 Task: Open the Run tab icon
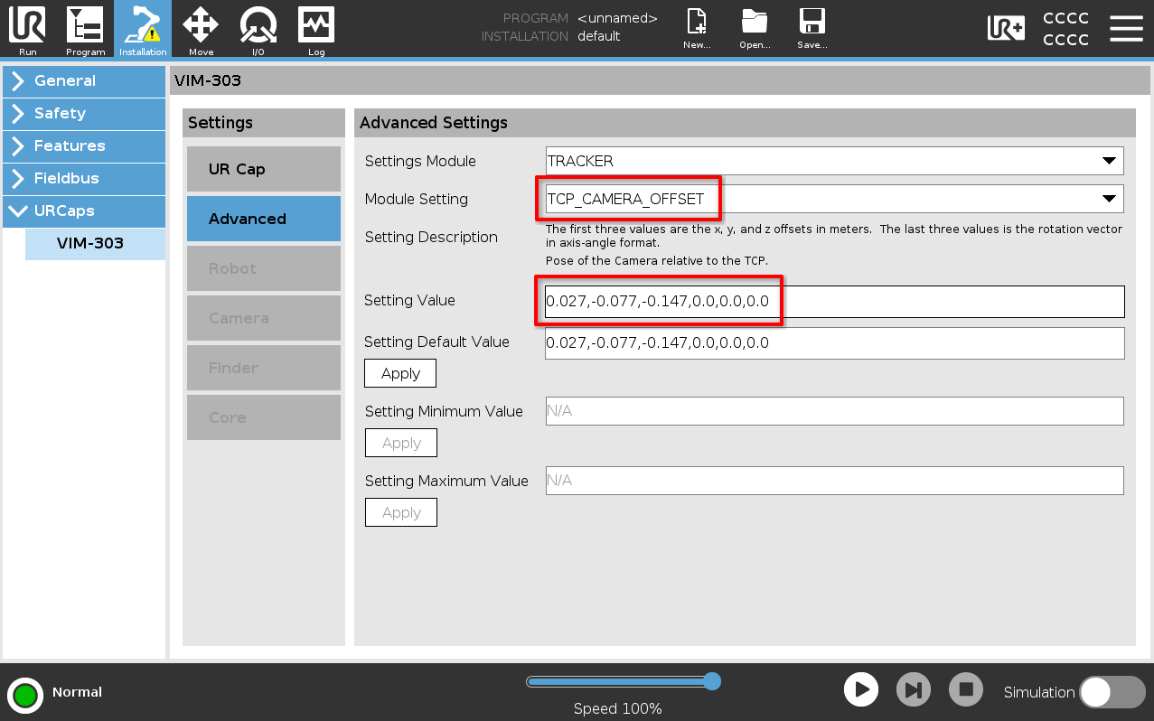[28, 30]
